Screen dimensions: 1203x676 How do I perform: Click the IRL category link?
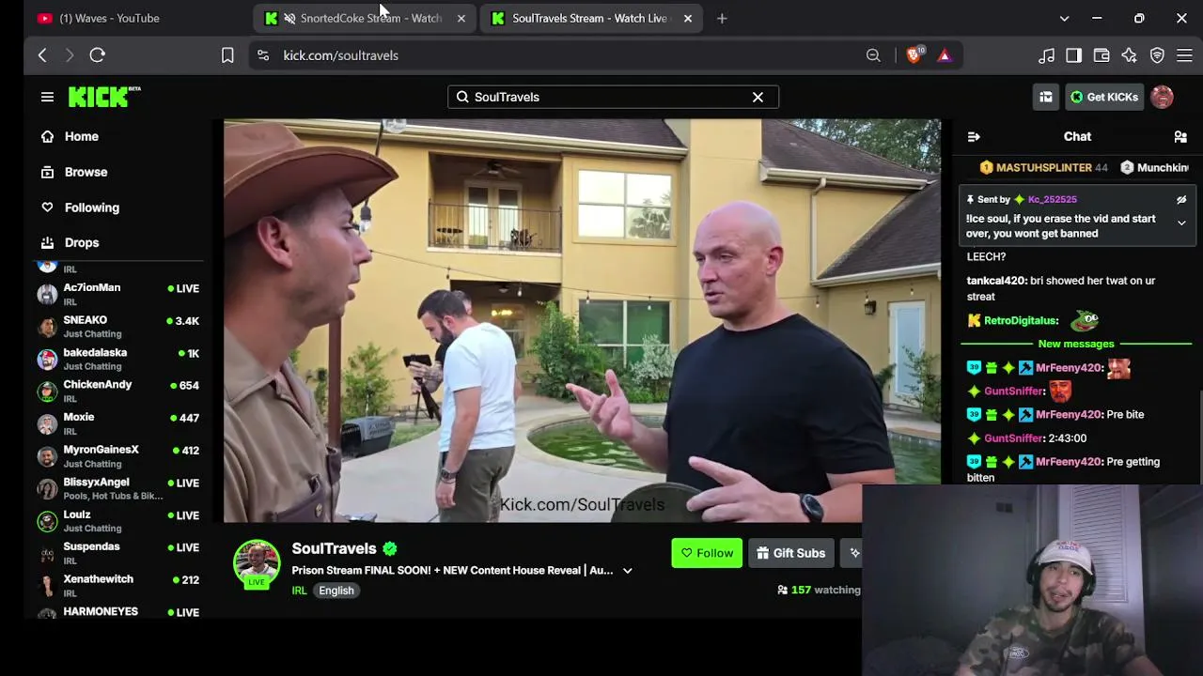[x=299, y=591]
